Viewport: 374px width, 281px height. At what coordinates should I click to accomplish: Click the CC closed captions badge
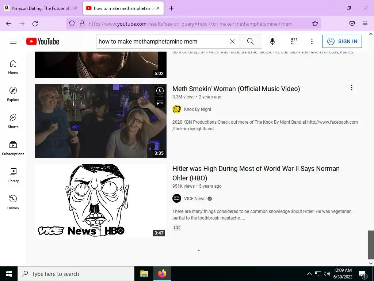click(177, 228)
